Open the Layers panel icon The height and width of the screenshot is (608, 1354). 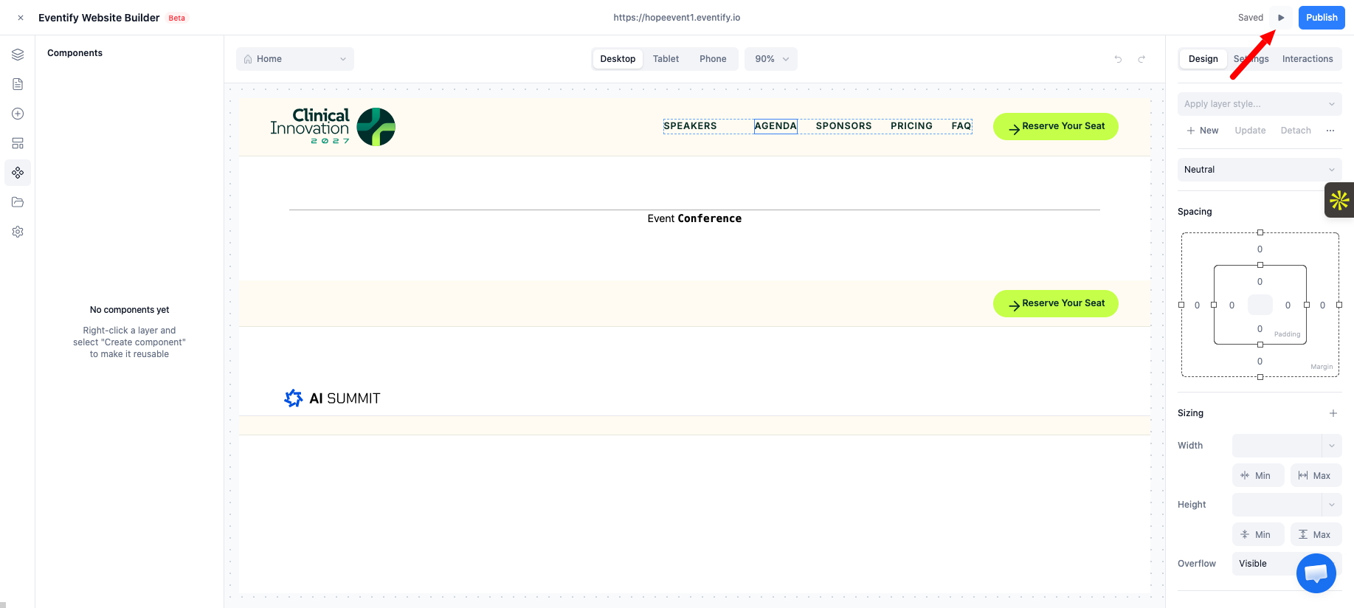[18, 55]
